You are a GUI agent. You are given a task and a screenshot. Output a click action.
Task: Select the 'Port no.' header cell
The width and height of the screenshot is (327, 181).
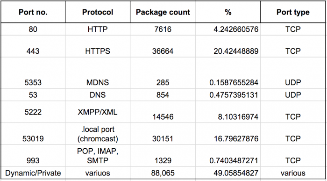click(x=33, y=12)
